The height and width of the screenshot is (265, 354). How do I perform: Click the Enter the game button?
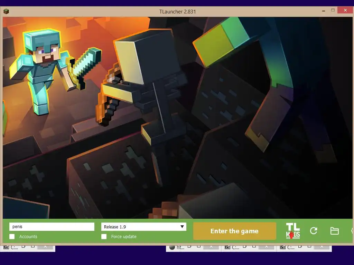tap(235, 231)
